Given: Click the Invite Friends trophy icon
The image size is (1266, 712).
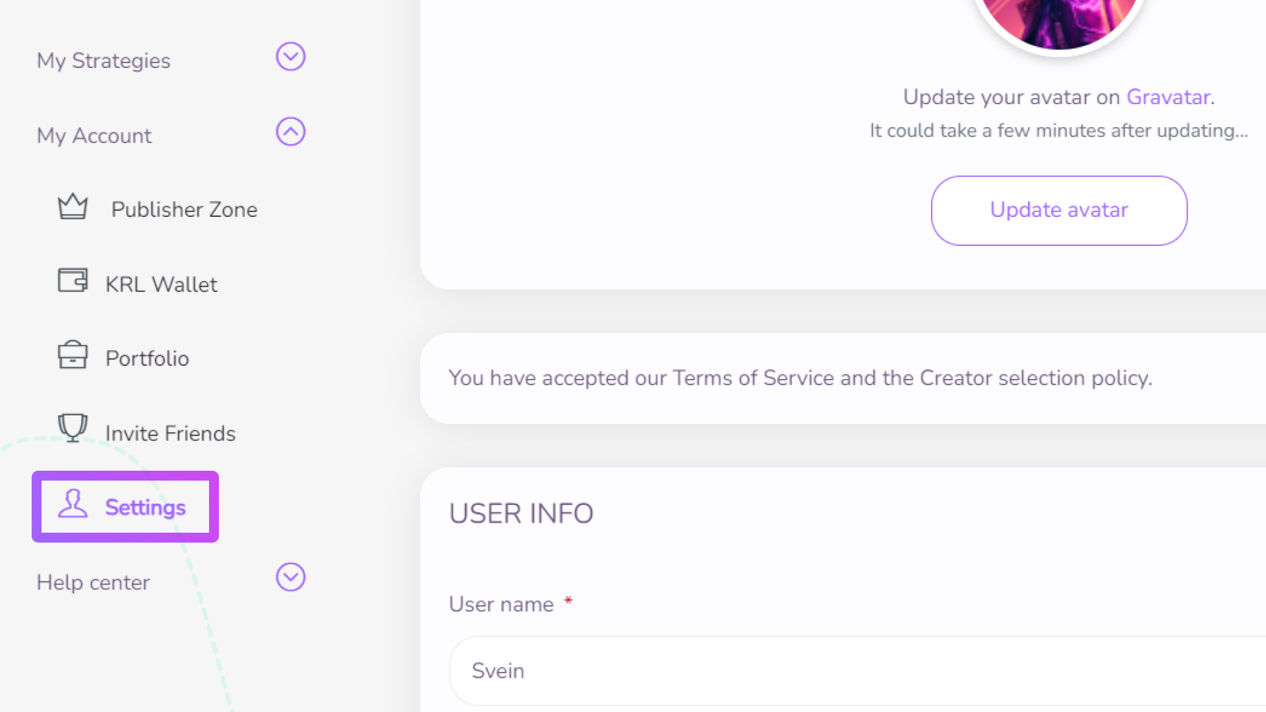Looking at the screenshot, I should tap(73, 428).
